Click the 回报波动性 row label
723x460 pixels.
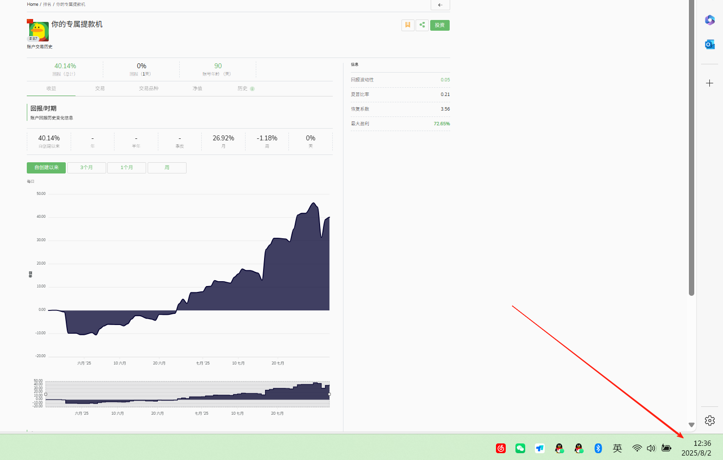coord(362,80)
